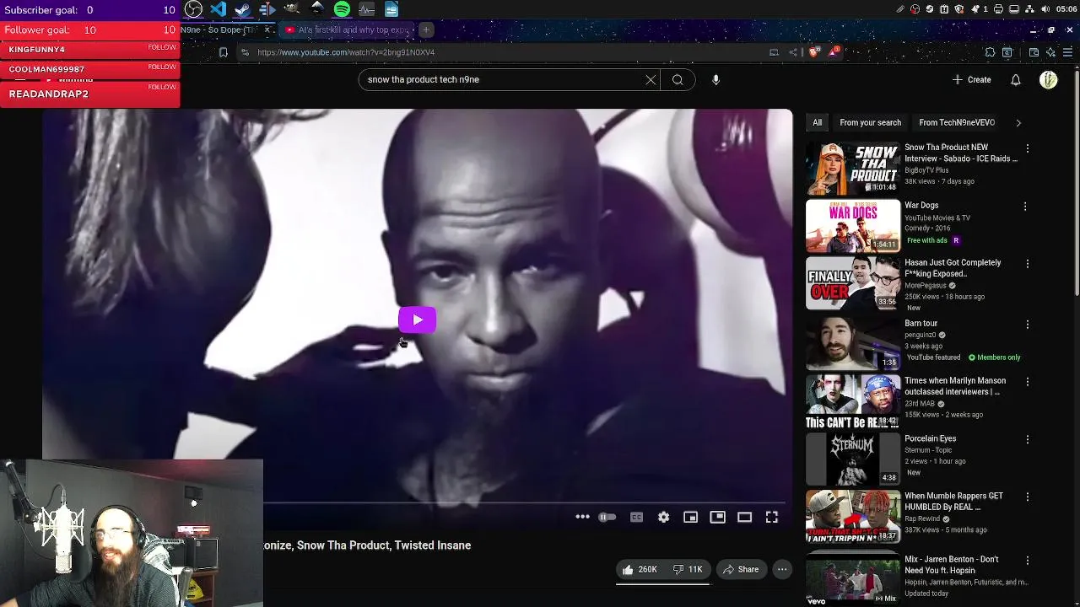
Task: Clear the YouTube search box text
Action: click(x=651, y=79)
